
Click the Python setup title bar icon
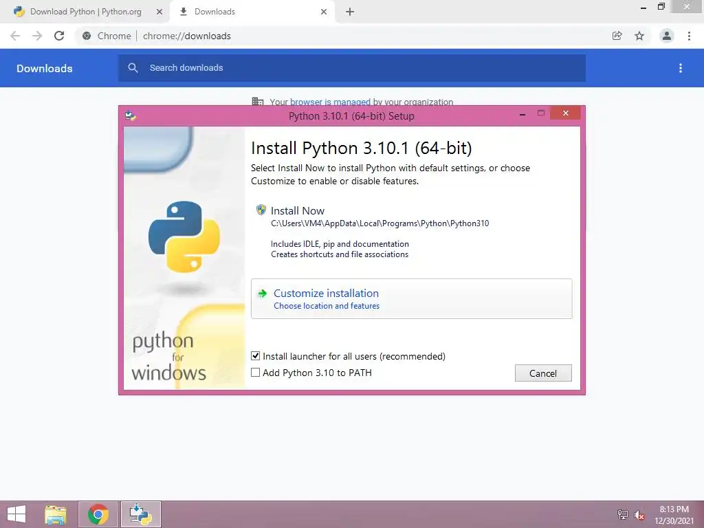(x=130, y=115)
